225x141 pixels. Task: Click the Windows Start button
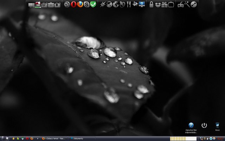pyautogui.click(x=3, y=139)
